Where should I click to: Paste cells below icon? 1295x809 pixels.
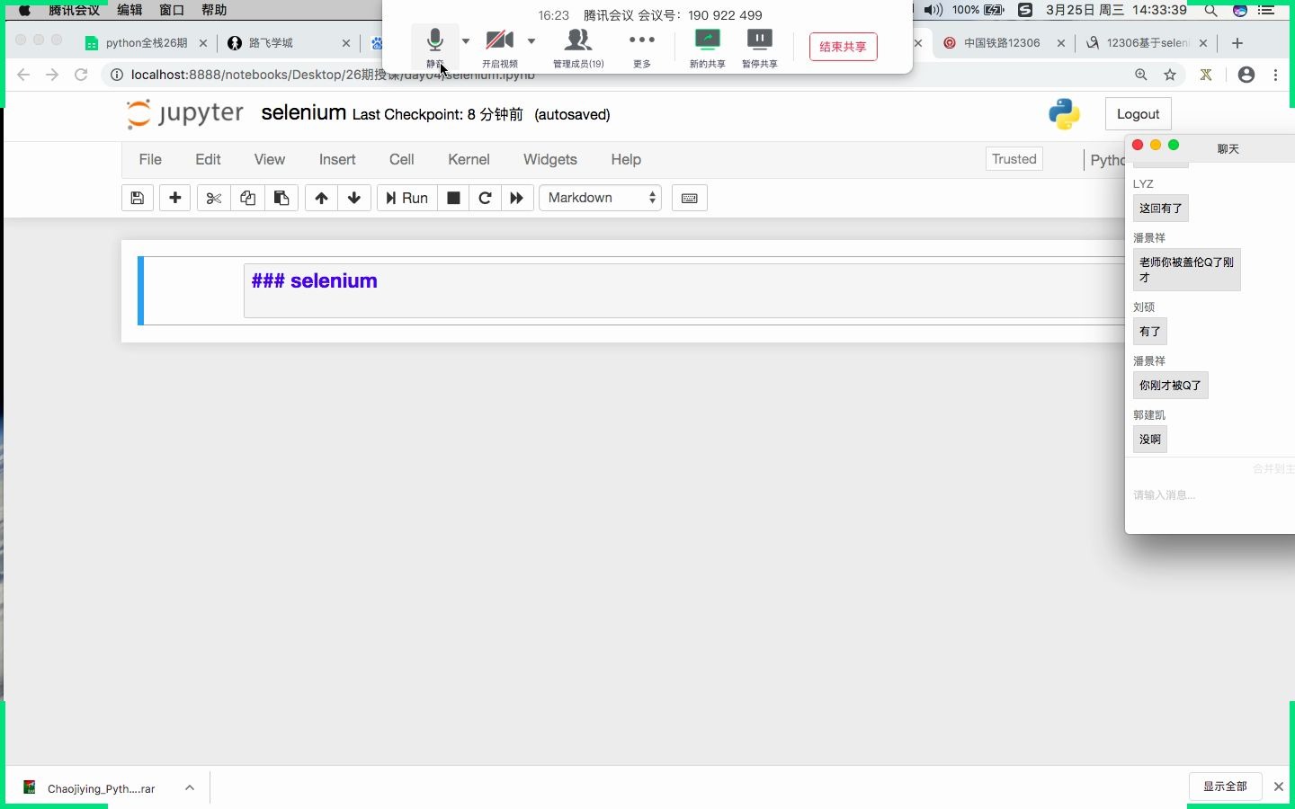coord(281,198)
